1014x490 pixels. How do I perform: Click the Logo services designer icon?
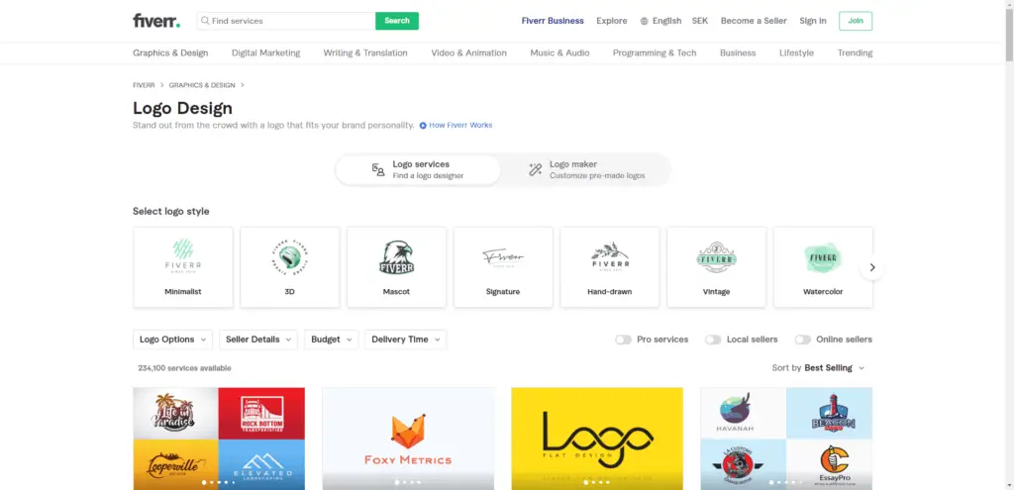378,170
